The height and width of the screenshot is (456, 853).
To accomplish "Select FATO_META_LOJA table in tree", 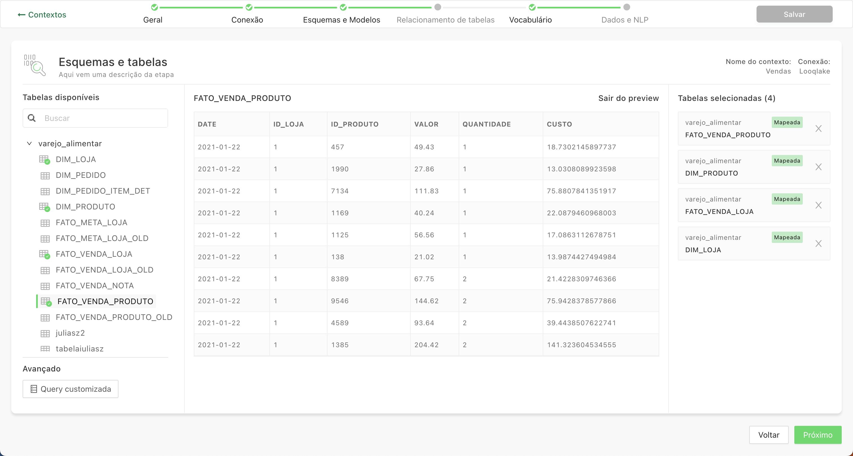I will (x=91, y=223).
